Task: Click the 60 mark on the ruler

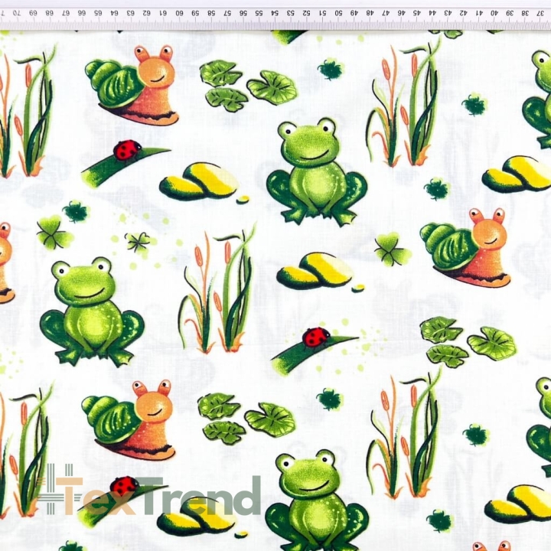Action: 179,13
